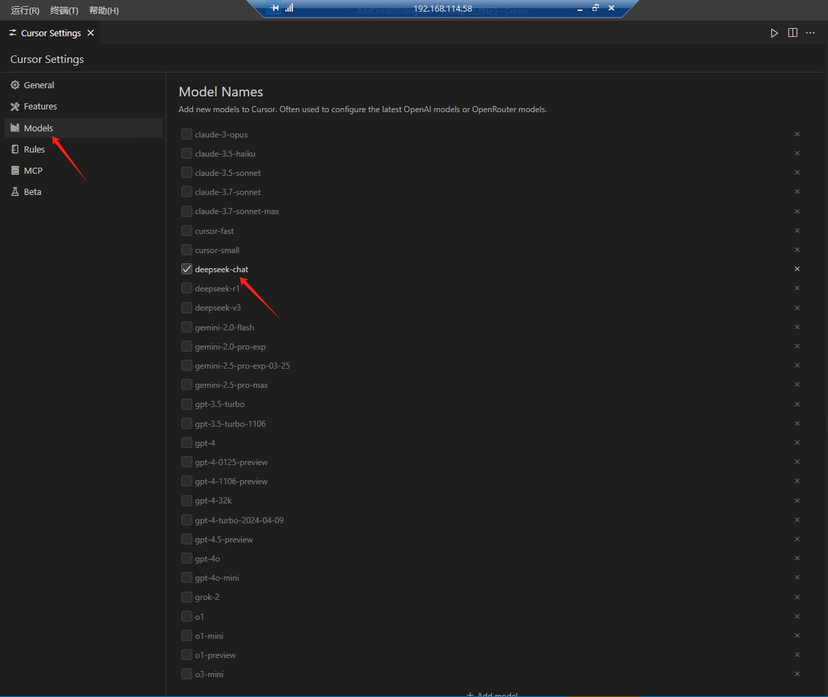Open the more actions ellipsis menu
The image size is (828, 697).
click(x=810, y=33)
